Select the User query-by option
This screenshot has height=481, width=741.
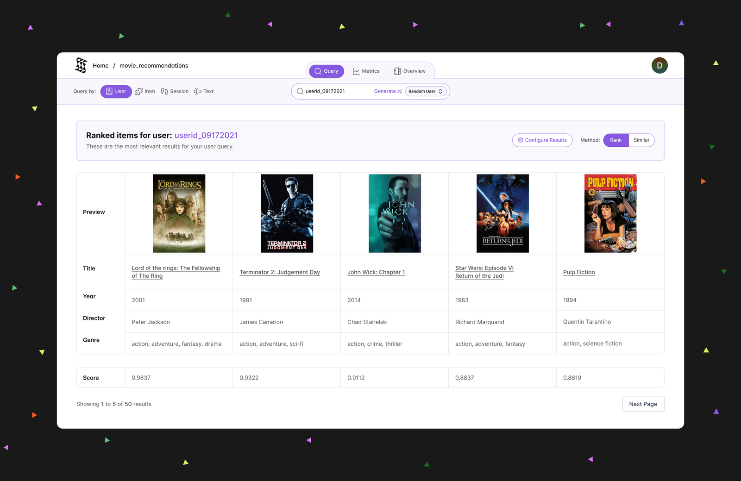[116, 92]
